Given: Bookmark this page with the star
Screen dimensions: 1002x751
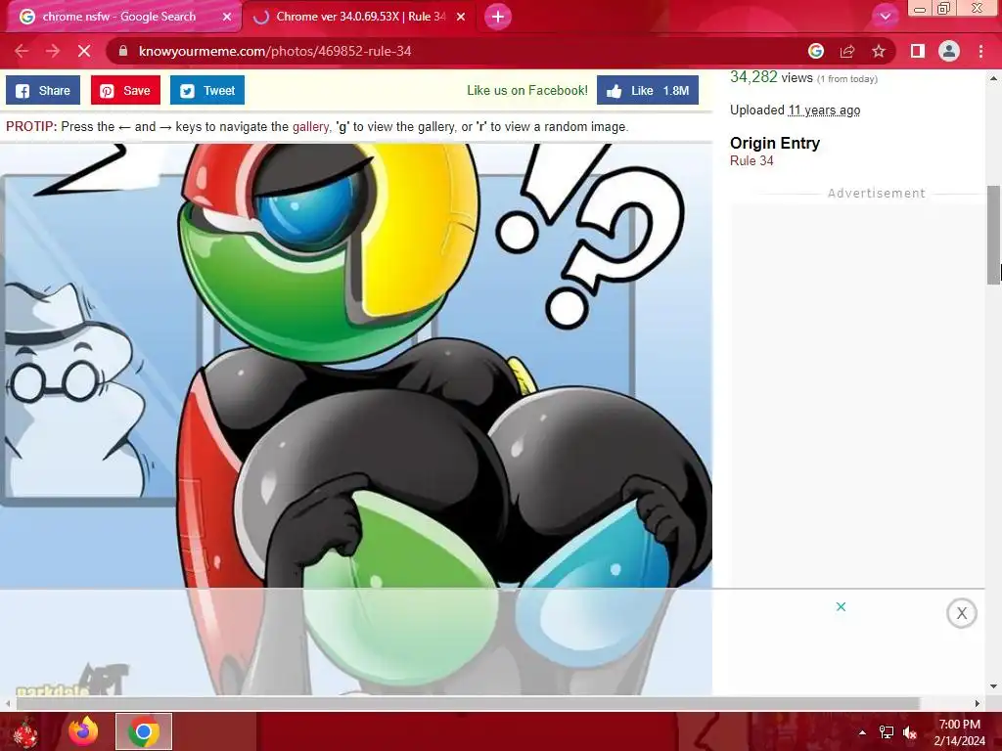Looking at the screenshot, I should (879, 51).
